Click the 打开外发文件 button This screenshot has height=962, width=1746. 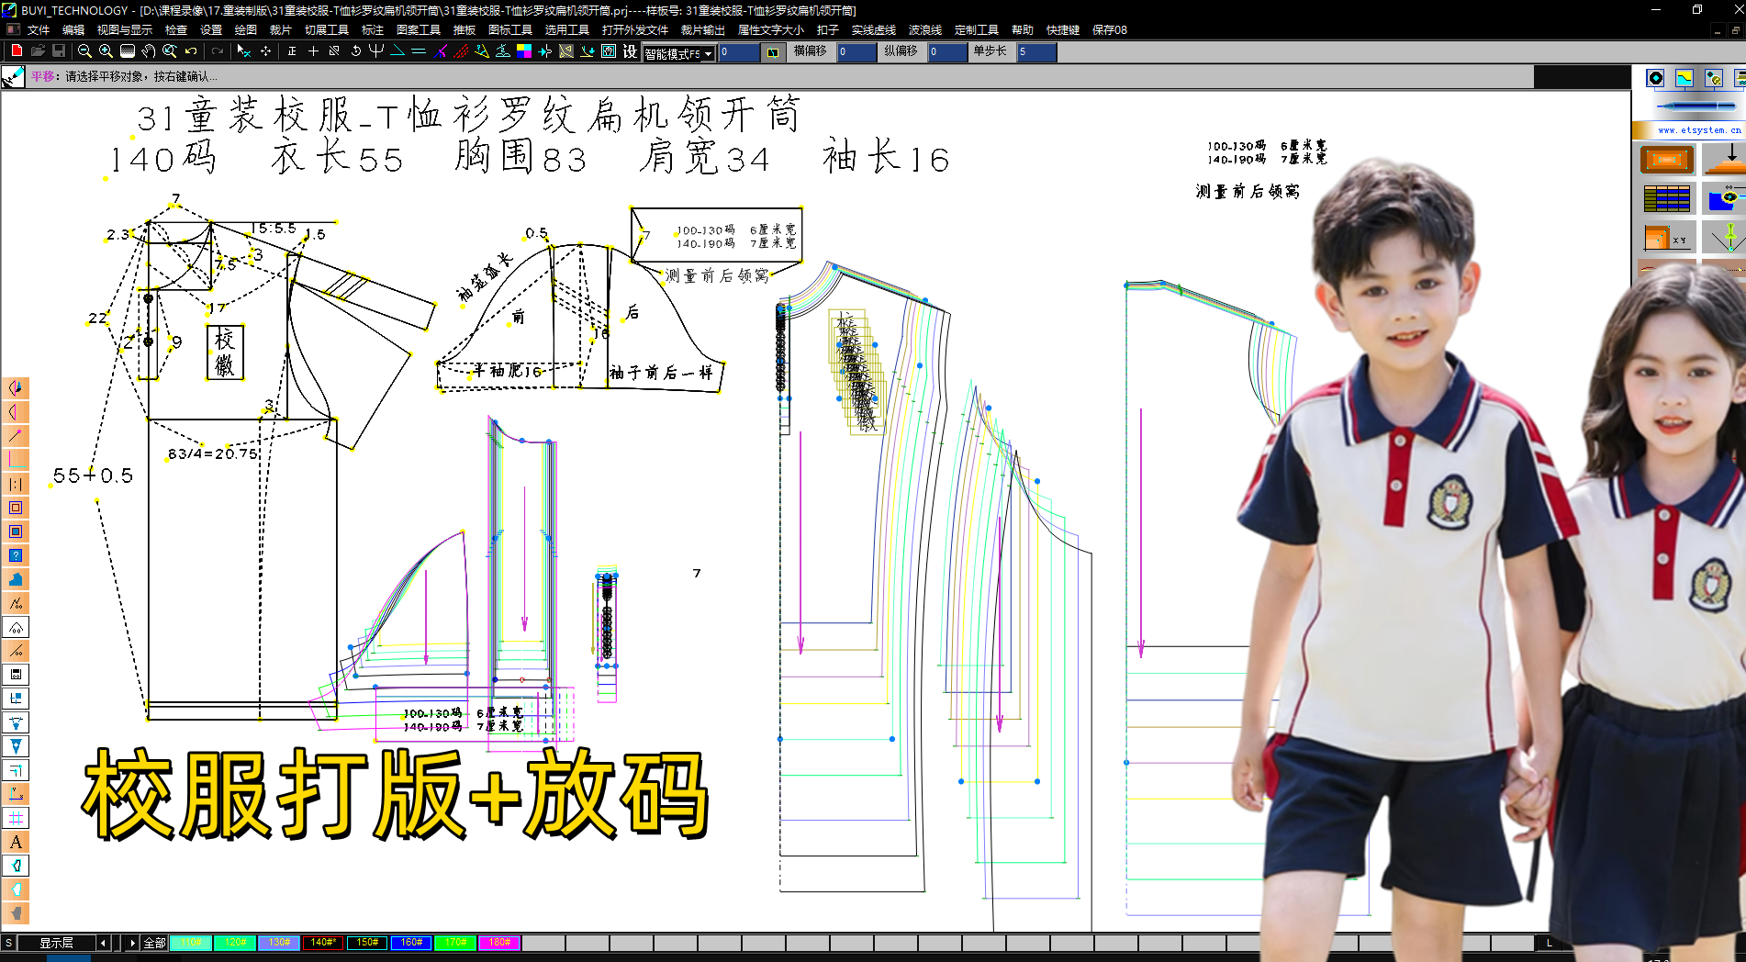pos(635,30)
